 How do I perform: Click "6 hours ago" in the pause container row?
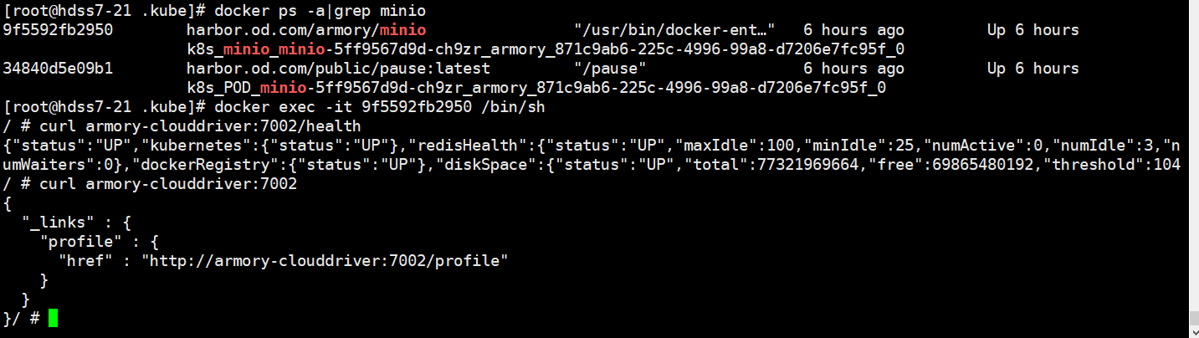point(853,69)
